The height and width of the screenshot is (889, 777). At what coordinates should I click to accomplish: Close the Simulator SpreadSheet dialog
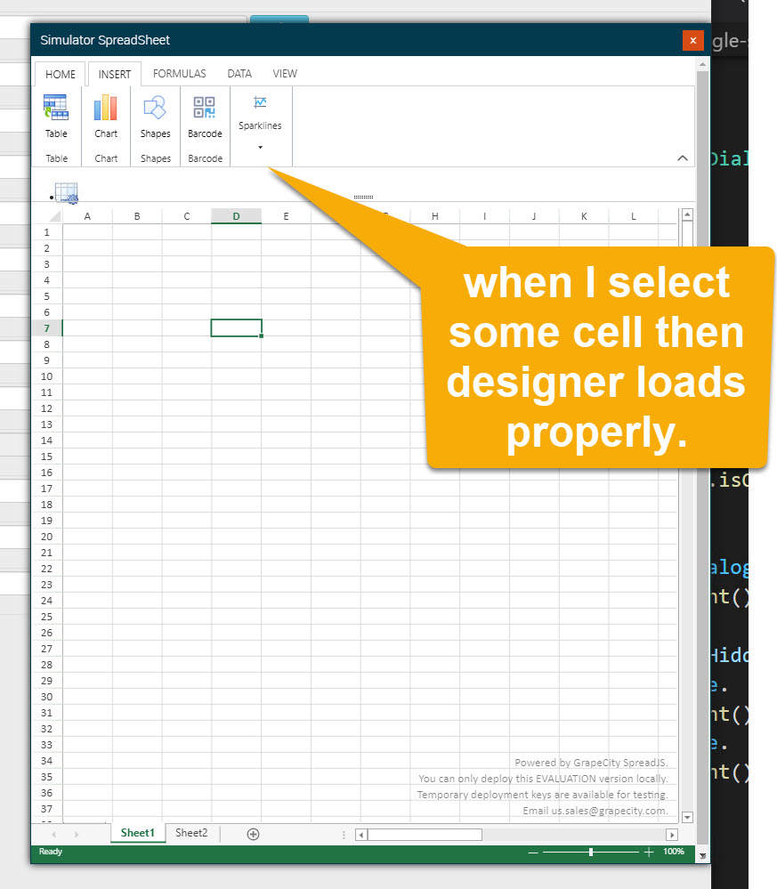(692, 40)
